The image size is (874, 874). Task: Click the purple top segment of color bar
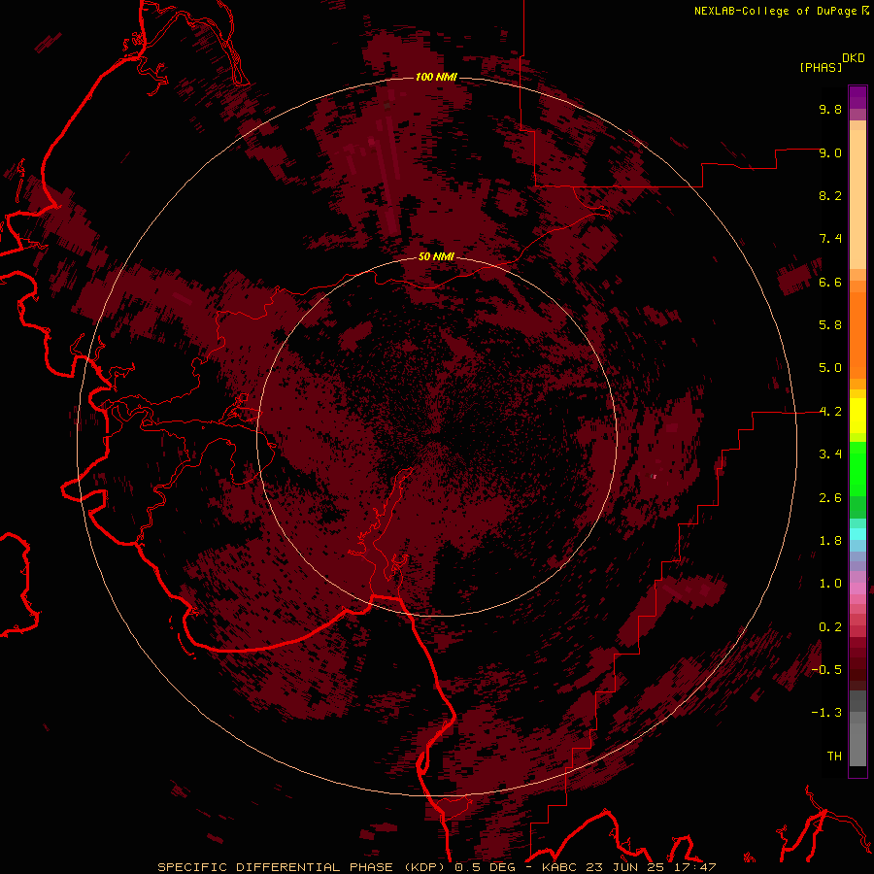click(857, 97)
